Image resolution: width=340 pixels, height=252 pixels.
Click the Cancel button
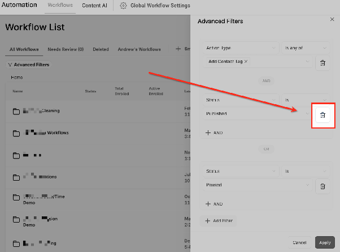299,242
